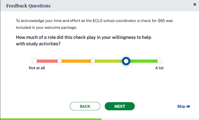Click the bright green segment of the rating bar
Screen dimensions: 199x120
(144, 61)
